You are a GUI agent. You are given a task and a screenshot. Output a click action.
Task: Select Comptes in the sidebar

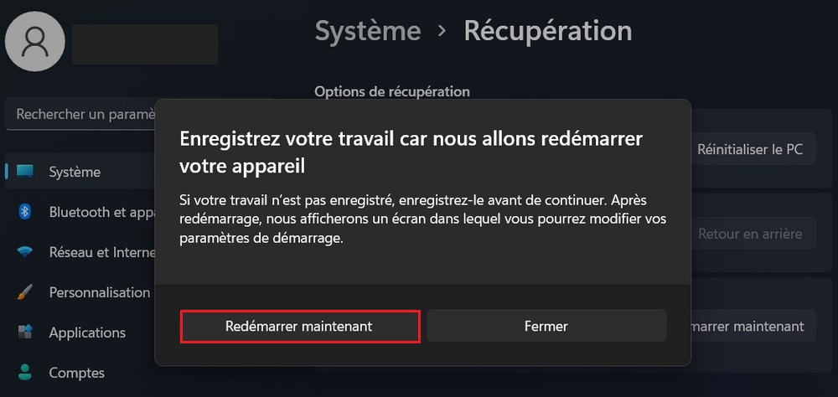tap(77, 373)
